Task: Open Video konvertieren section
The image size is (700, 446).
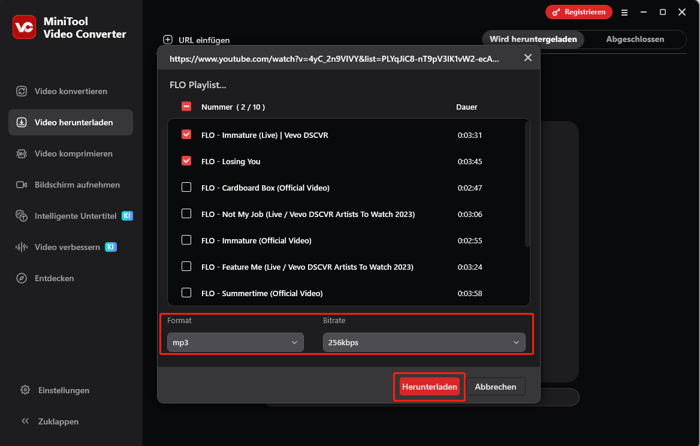Action: coord(71,91)
